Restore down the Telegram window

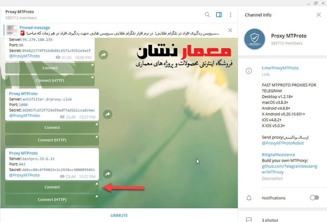point(316,3)
